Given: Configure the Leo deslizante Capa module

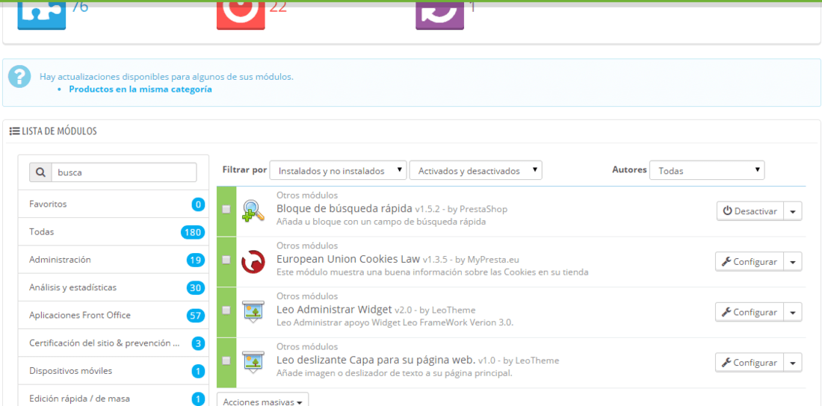Looking at the screenshot, I should [x=750, y=363].
